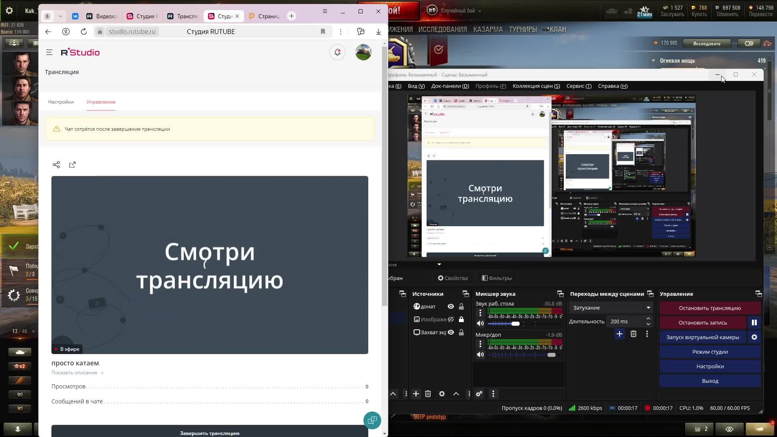Open audio mixer three-dot menu
The height and width of the screenshot is (437, 777).
coord(493,394)
